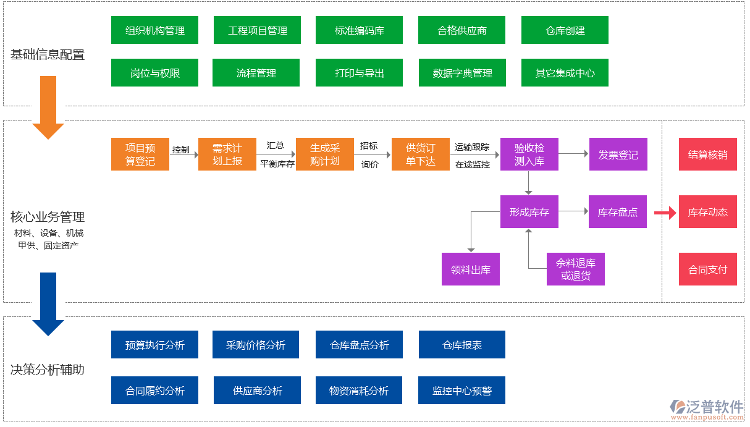The width and height of the screenshot is (750, 427).
Task: Click the 发票登记 node
Action: click(618, 154)
